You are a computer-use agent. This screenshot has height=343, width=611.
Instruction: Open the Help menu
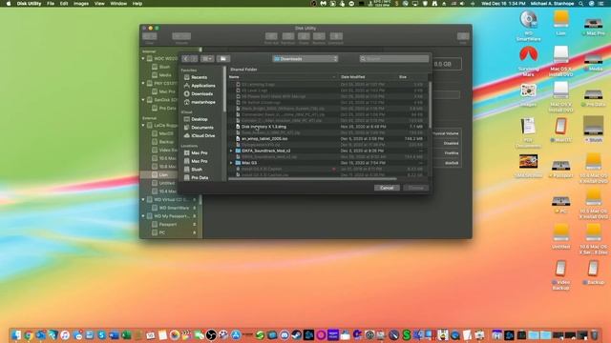pos(137,4)
